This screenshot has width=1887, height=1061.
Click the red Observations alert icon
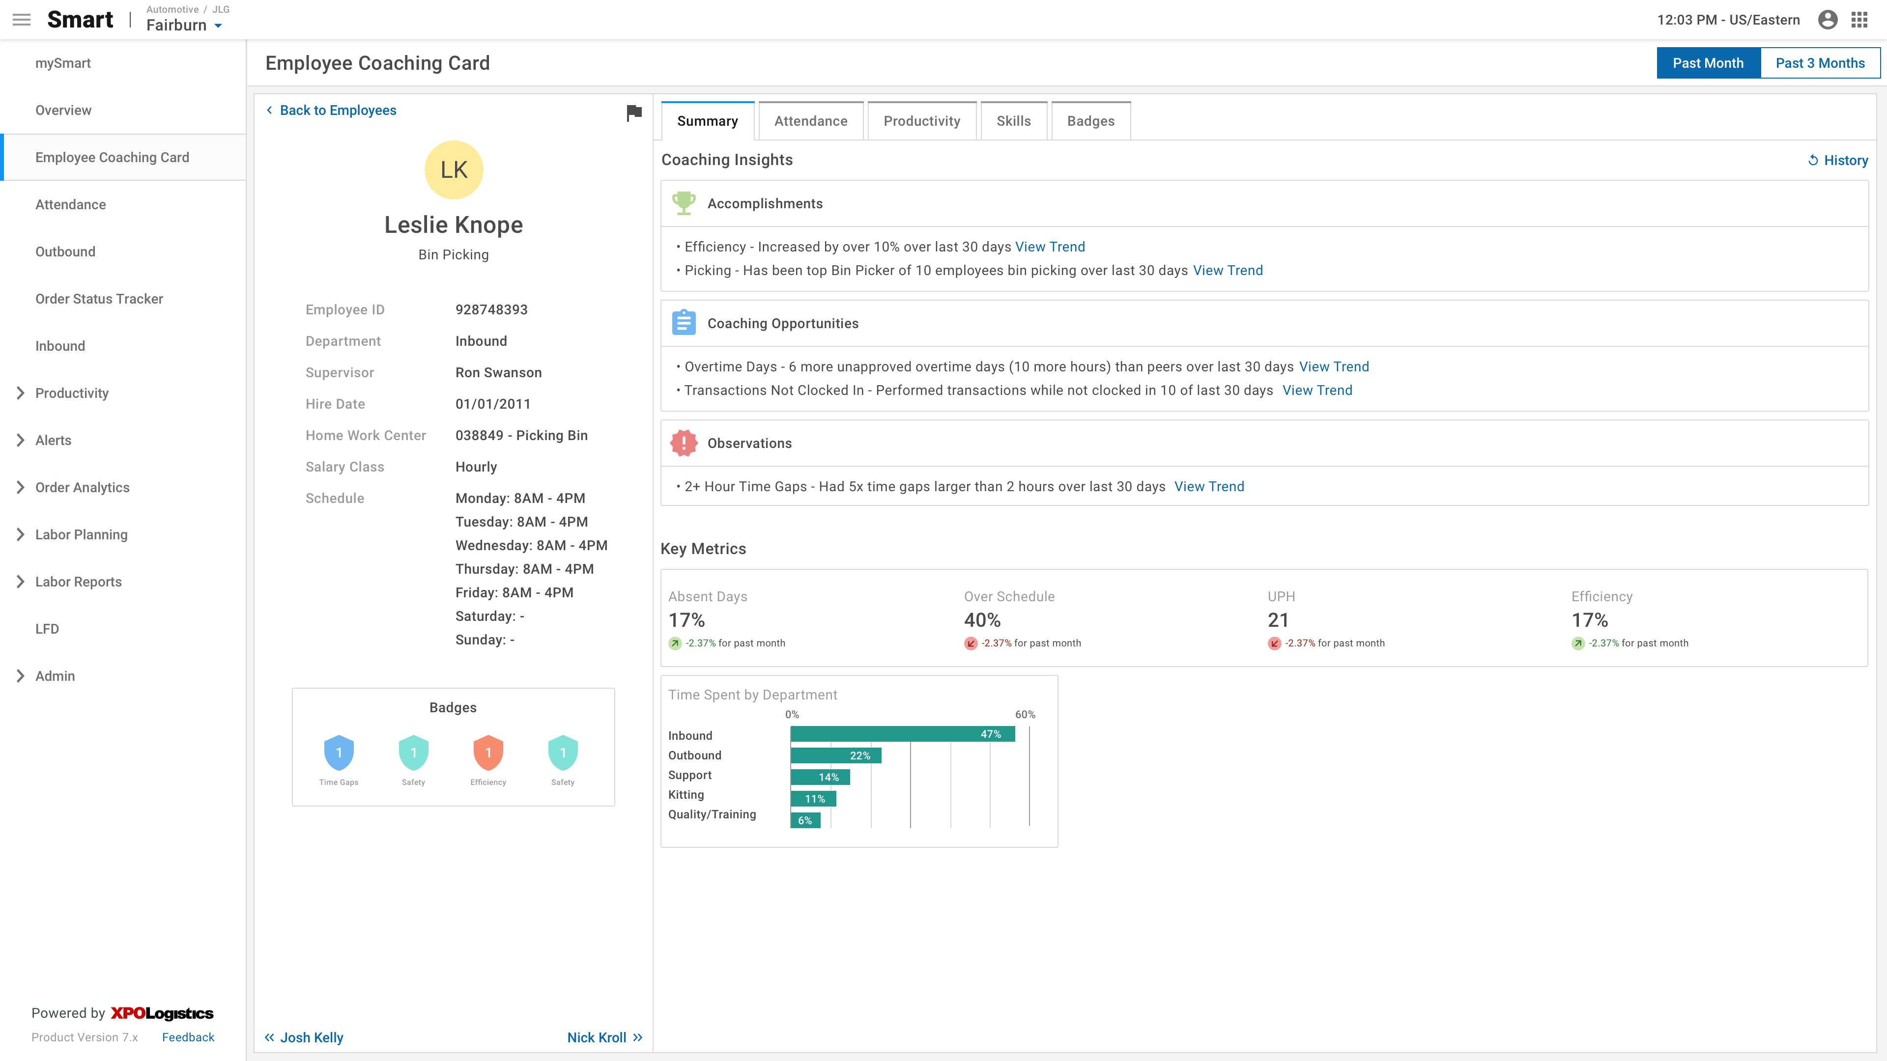[684, 443]
